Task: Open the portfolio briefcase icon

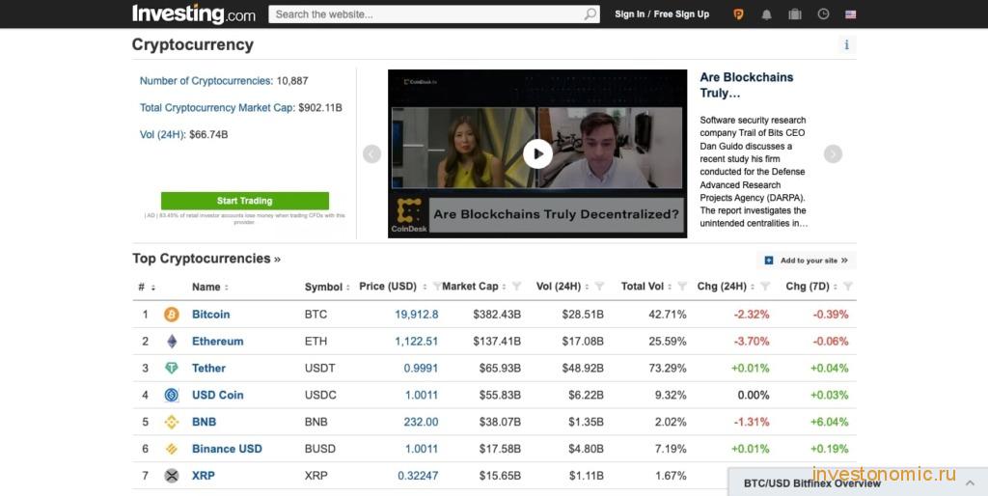Action: [795, 14]
